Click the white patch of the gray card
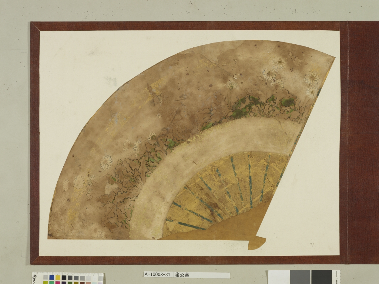Image resolution: width=379 pixels, height=284 pixels. tap(279, 277)
